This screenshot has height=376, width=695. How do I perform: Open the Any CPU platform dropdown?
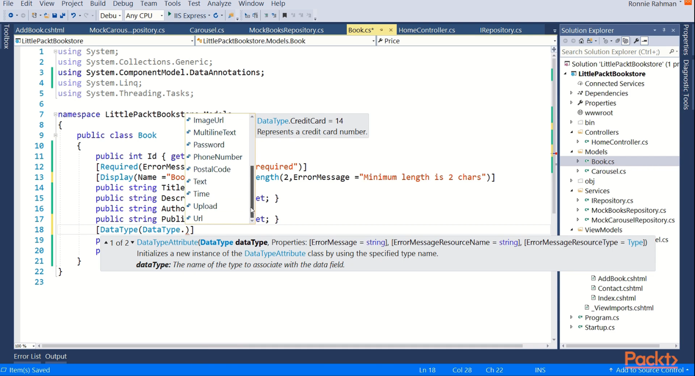click(144, 15)
